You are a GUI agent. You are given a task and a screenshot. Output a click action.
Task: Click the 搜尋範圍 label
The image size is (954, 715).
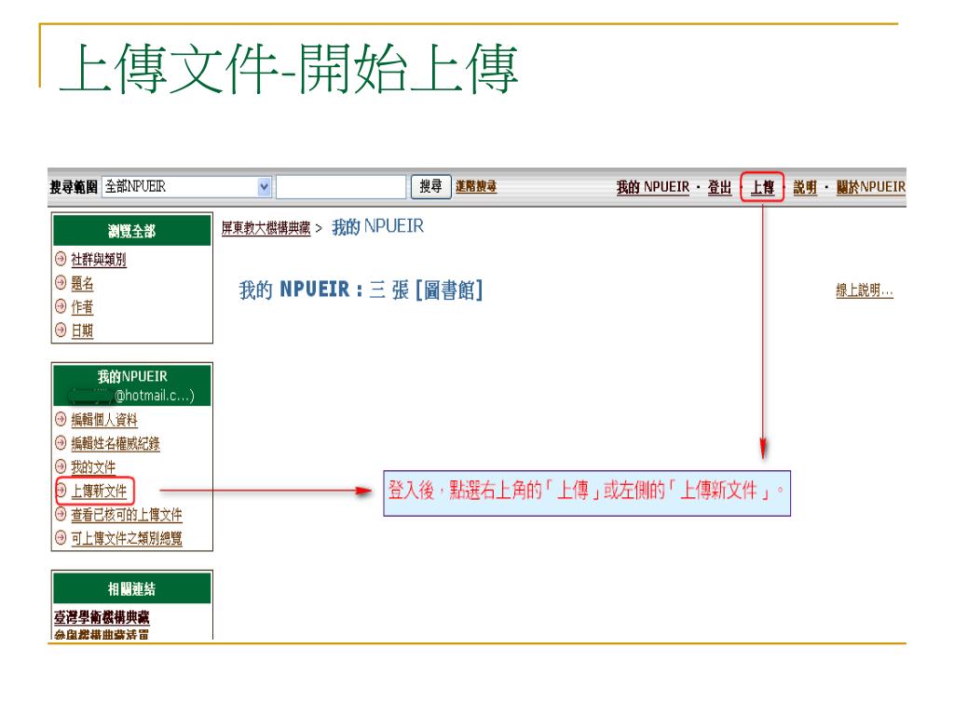pos(74,187)
